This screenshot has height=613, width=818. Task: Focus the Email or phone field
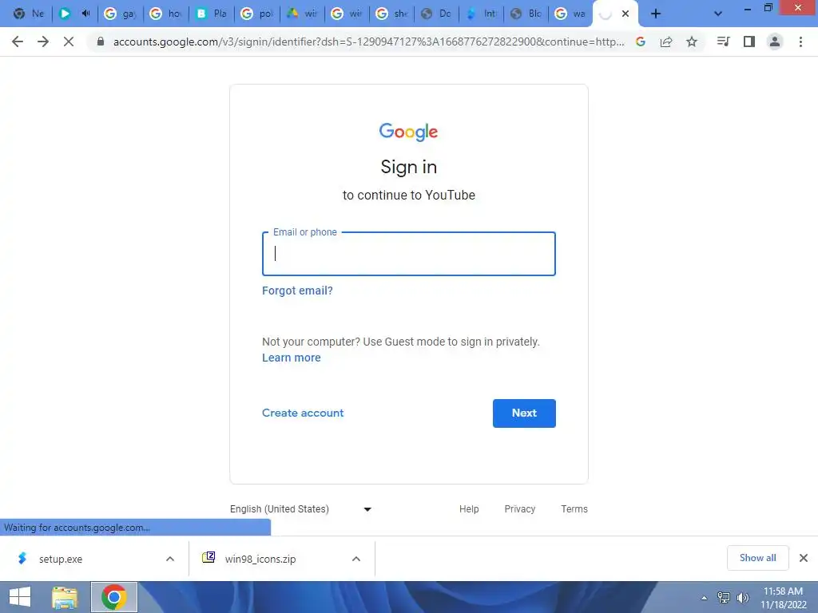tap(409, 254)
